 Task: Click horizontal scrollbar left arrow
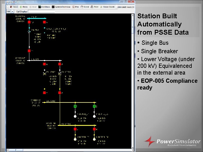[x=8, y=150]
